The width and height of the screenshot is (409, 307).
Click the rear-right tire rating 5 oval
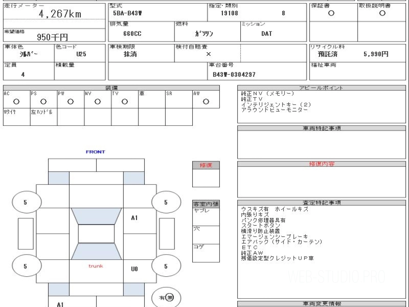coord(166,266)
